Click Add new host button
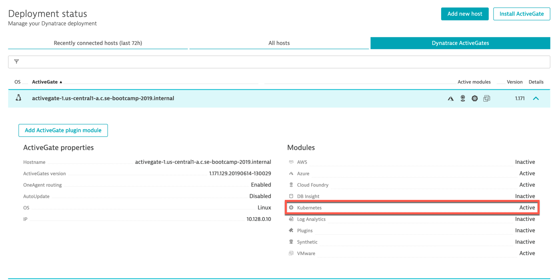This screenshot has height=280, width=552. coord(465,14)
